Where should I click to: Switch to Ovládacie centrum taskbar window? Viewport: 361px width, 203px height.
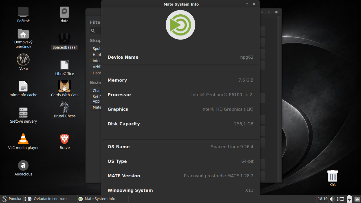coord(52,199)
